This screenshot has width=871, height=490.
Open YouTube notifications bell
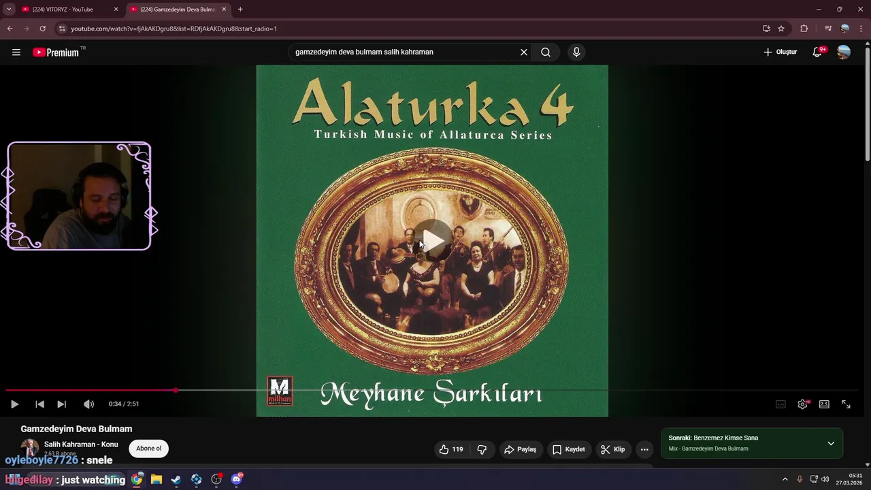817,52
